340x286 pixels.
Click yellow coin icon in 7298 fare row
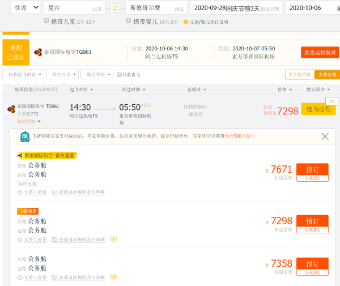click(113, 239)
